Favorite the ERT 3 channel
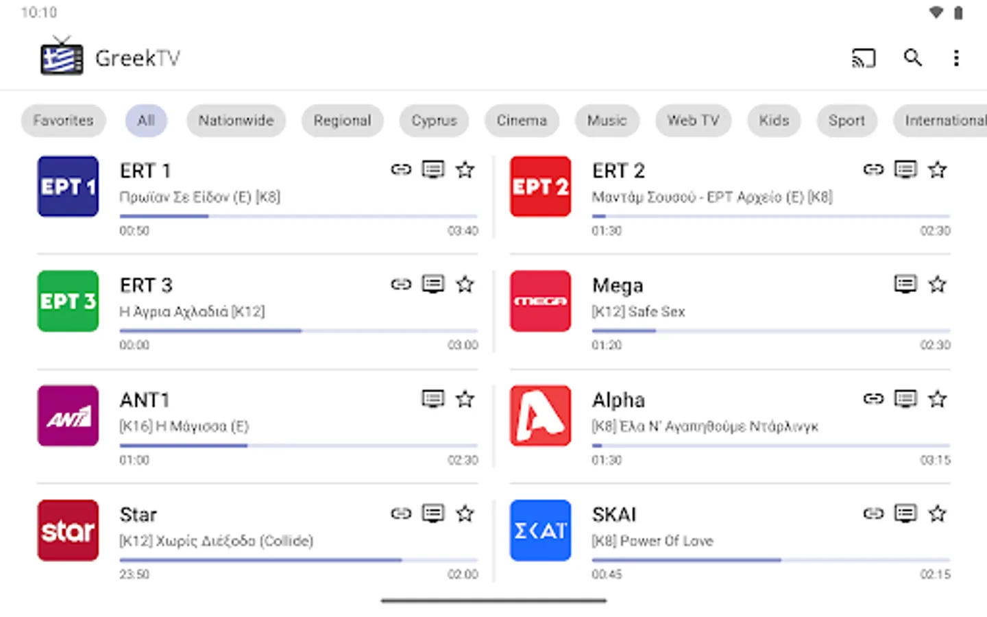 coord(465,284)
